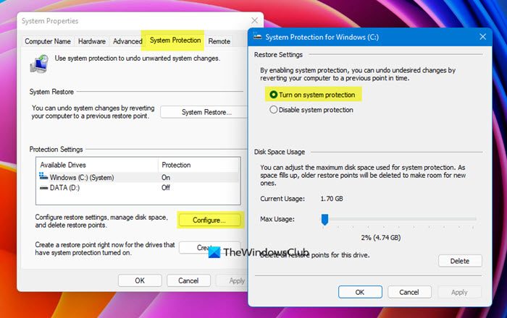The width and height of the screenshot is (507, 318).
Task: Open the Advanced tab
Action: pyautogui.click(x=127, y=41)
